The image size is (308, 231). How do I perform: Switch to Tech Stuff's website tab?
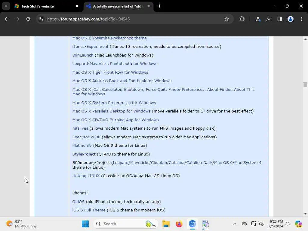click(47, 6)
